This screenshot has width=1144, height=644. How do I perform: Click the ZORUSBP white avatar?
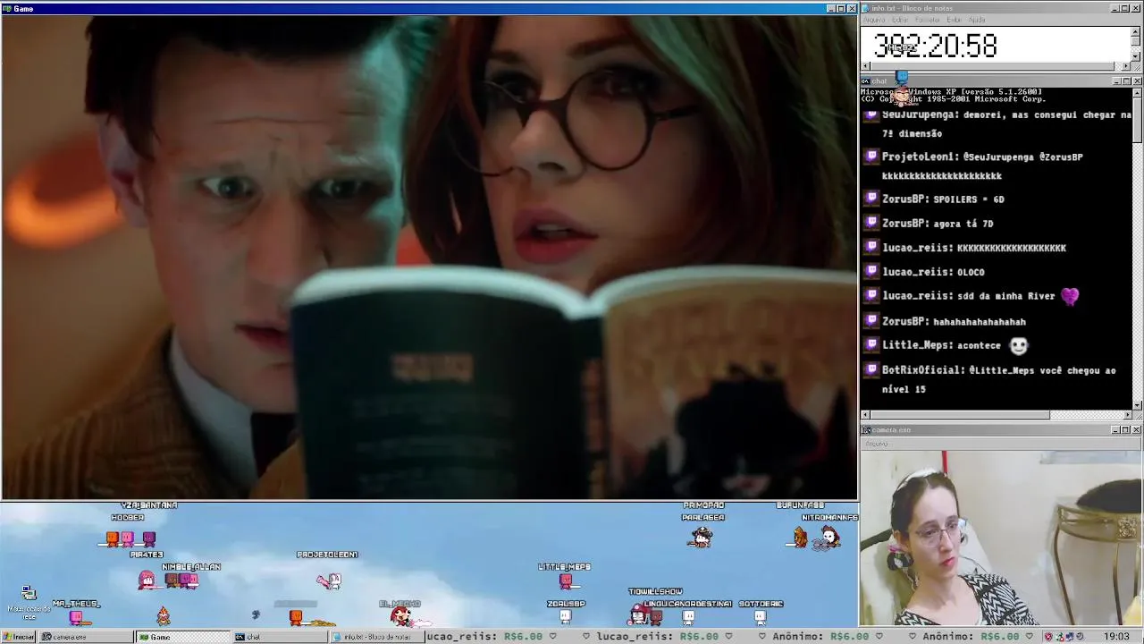(565, 616)
